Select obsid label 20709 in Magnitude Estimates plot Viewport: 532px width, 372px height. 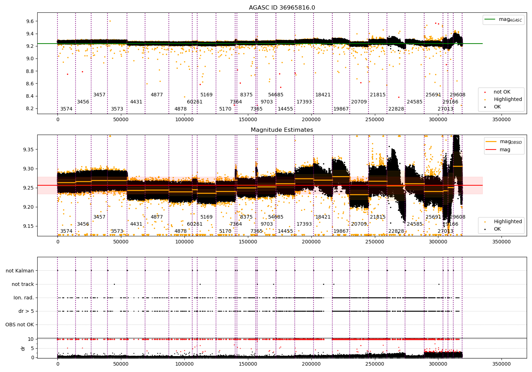(x=359, y=224)
